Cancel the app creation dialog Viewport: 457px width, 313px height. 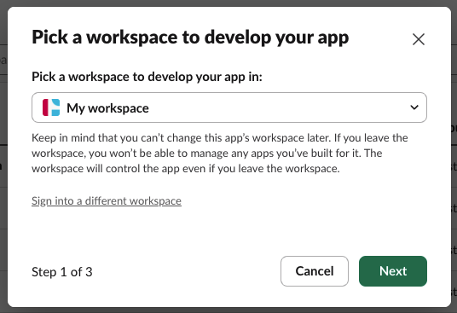pos(315,271)
